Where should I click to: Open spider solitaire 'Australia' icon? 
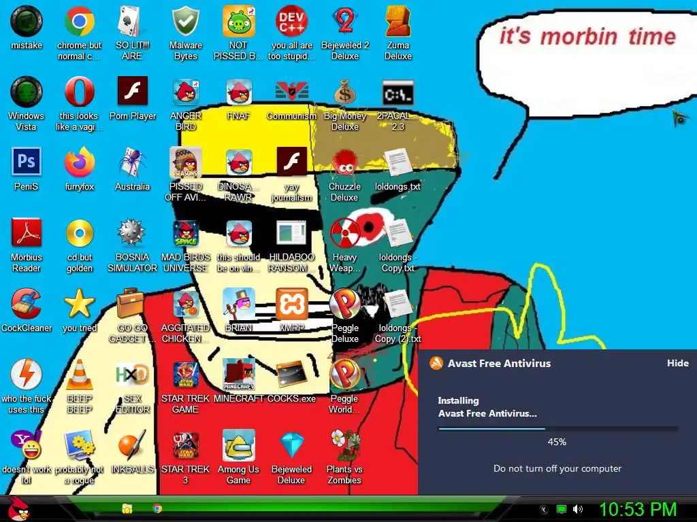coord(132,162)
